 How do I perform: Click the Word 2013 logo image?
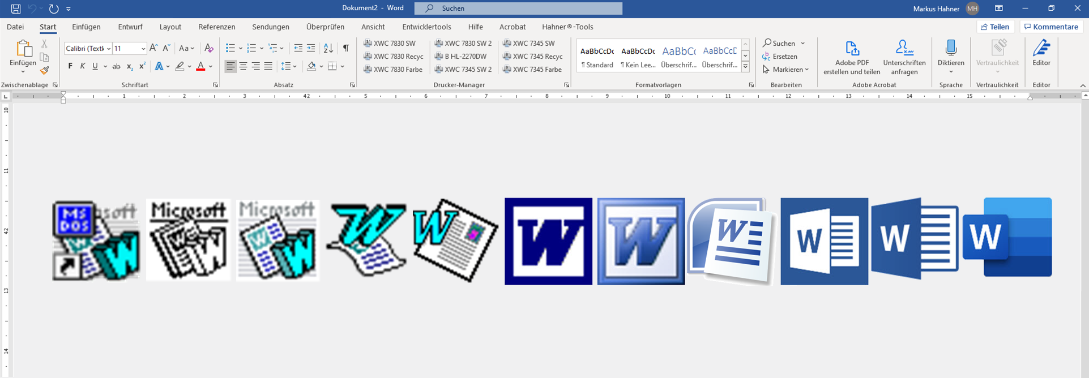[x=824, y=241]
